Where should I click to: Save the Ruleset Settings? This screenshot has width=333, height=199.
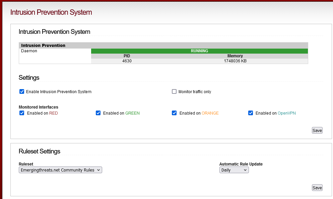pos(317,188)
